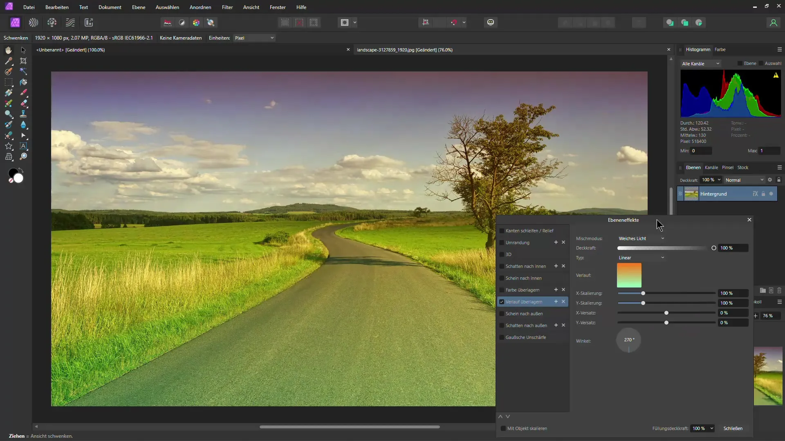Switch to the Tone Mapping Persona
The image size is (785, 441).
pyautogui.click(x=70, y=22)
